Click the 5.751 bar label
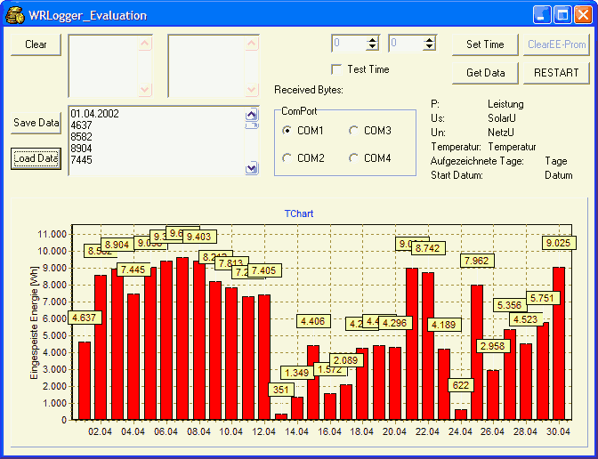 pyautogui.click(x=543, y=298)
